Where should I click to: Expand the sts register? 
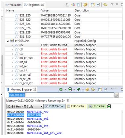pos(12,54)
